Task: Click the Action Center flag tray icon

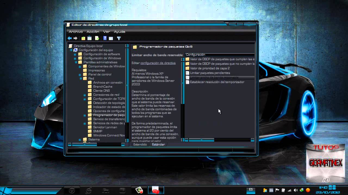Action: coord(277,190)
